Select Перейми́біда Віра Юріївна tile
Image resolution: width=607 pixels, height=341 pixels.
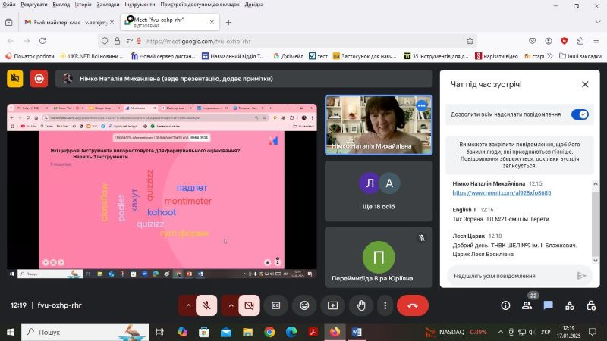[379, 258]
